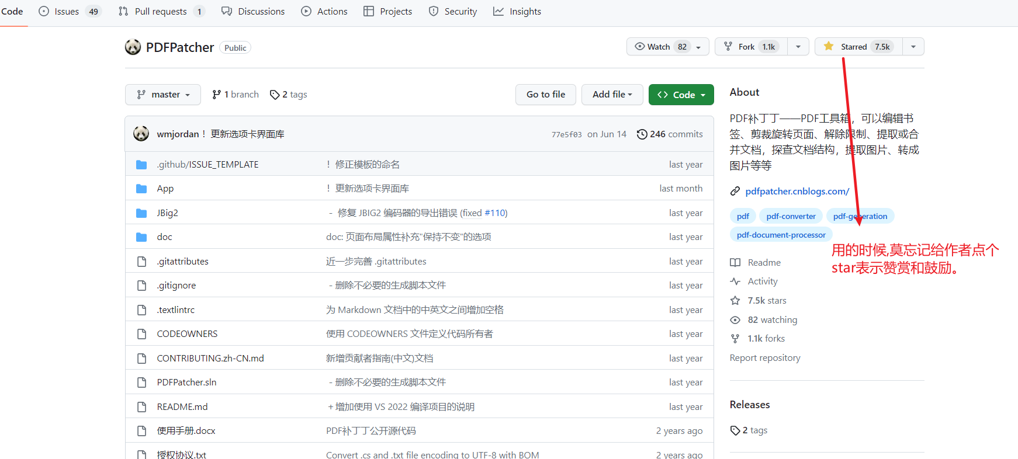View the 246 commits history
Image resolution: width=1018 pixels, height=459 pixels.
point(670,134)
